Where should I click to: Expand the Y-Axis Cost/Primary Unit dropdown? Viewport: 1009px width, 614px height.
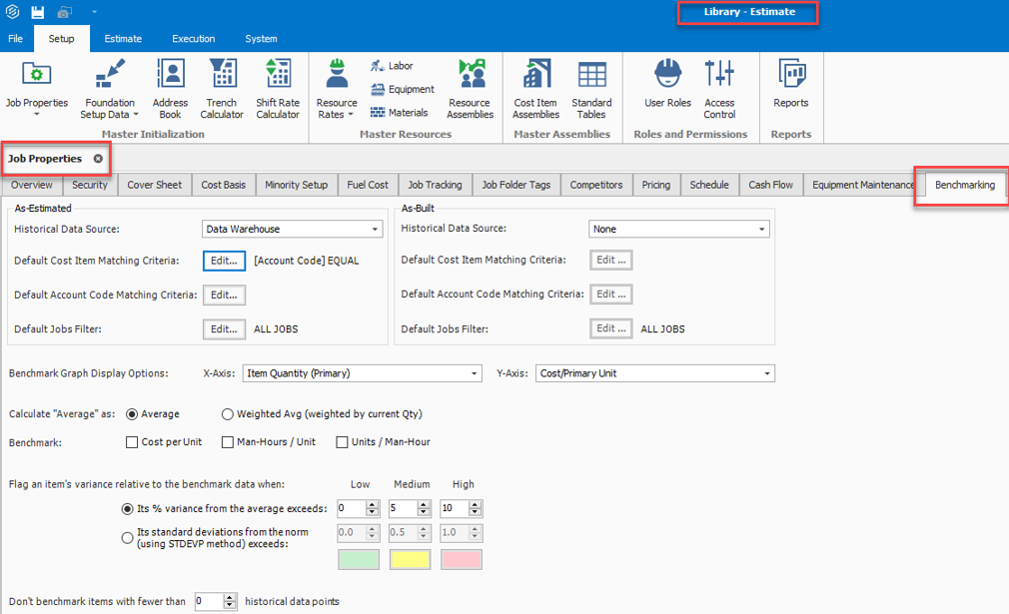click(767, 372)
